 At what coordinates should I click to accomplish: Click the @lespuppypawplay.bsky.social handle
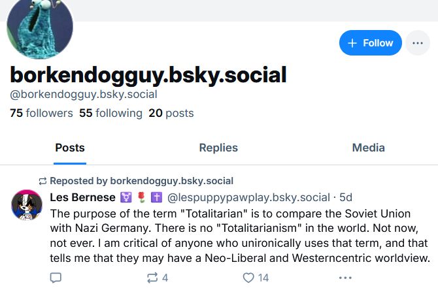(x=248, y=197)
